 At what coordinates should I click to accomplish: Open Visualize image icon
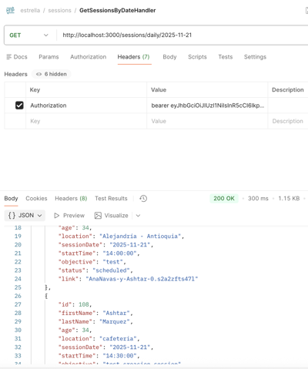98,216
